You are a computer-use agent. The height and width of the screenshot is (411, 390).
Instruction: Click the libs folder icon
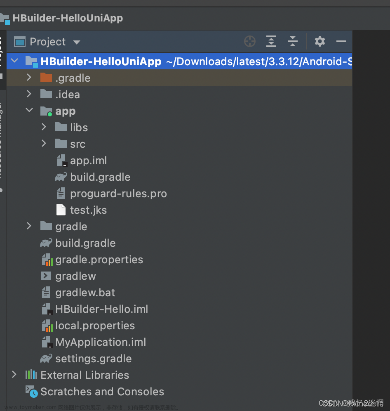(x=61, y=127)
